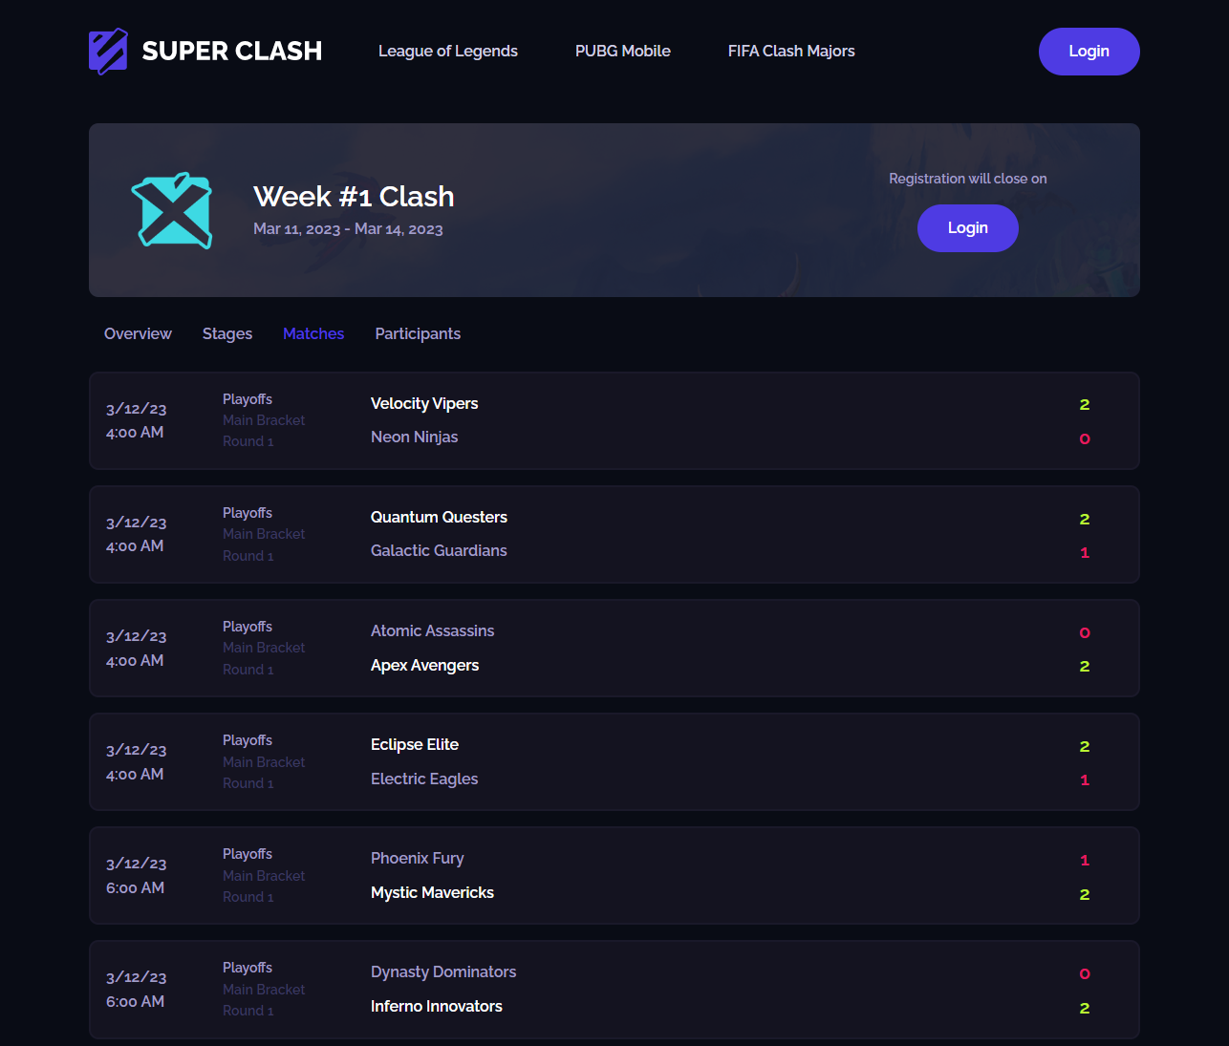Switch to the Stages tab
Viewport: 1229px width, 1046px height.
(x=227, y=333)
